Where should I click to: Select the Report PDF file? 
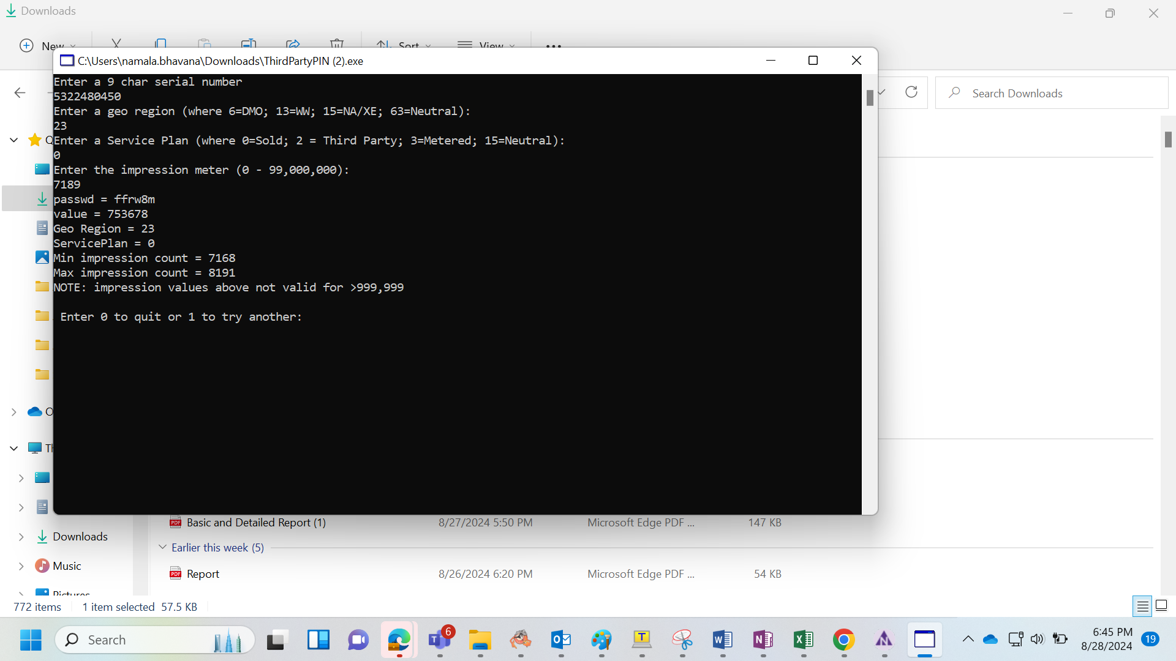click(203, 574)
